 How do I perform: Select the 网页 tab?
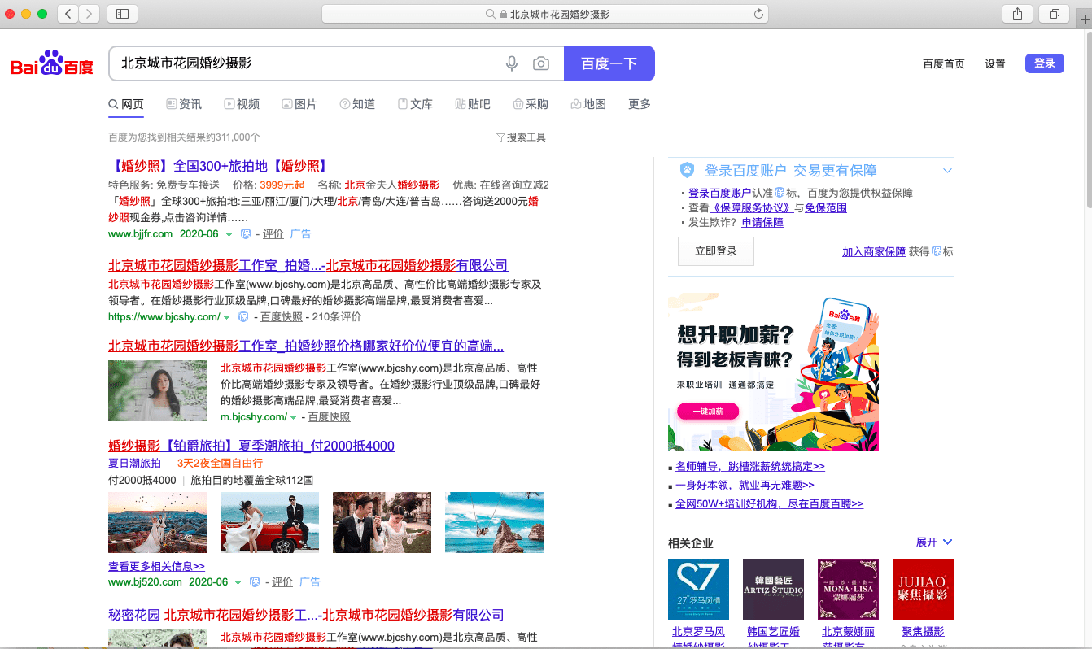point(126,104)
